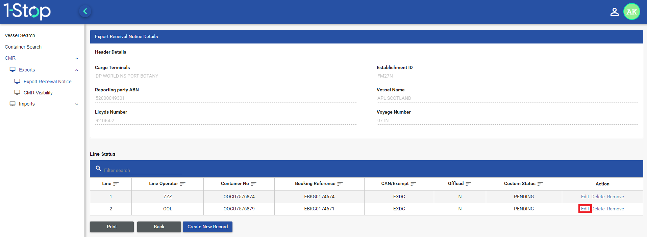Click Create New Record button
The image size is (647, 237).
pyautogui.click(x=207, y=227)
